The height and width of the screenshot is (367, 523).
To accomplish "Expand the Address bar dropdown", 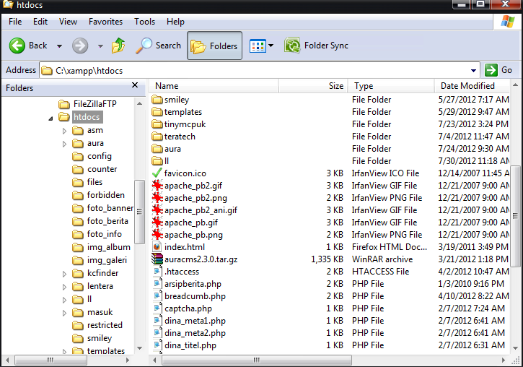I will click(x=473, y=71).
